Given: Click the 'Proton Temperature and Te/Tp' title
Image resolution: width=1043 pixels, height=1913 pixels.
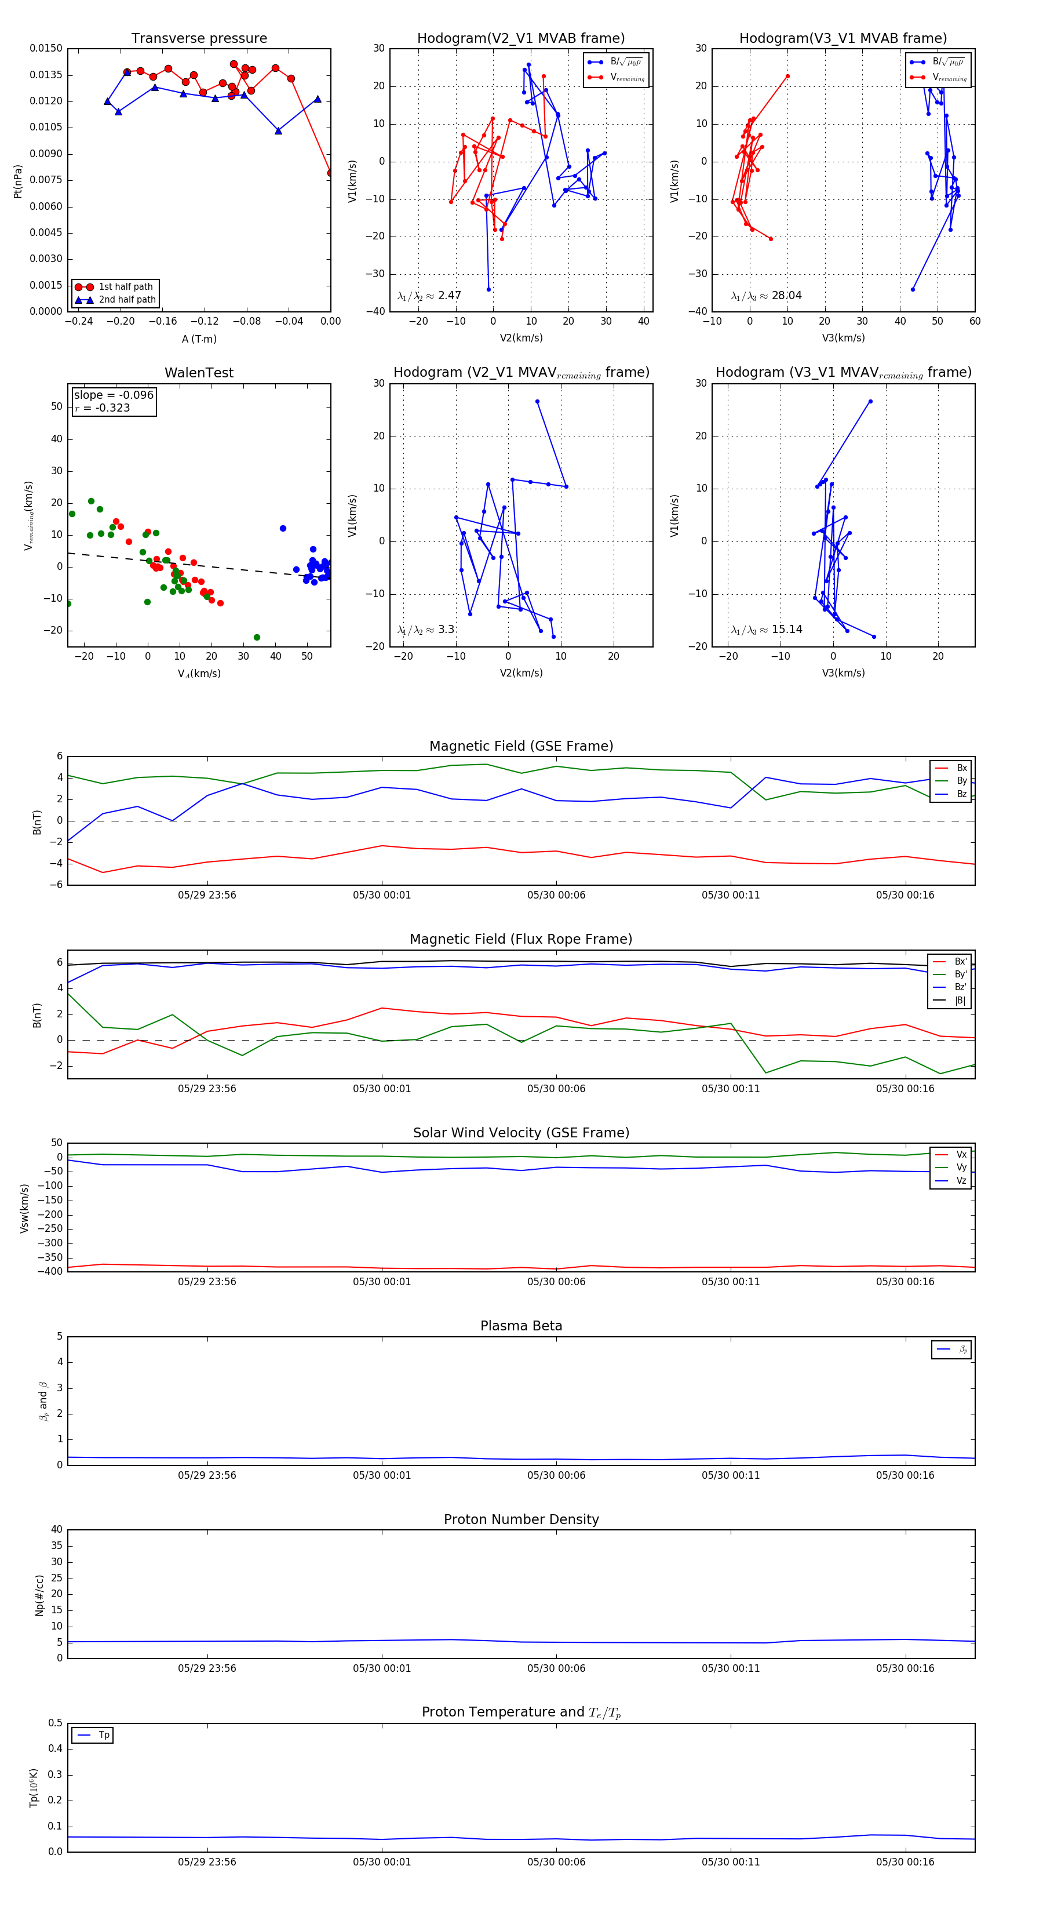Looking at the screenshot, I should pos(521,1712).
